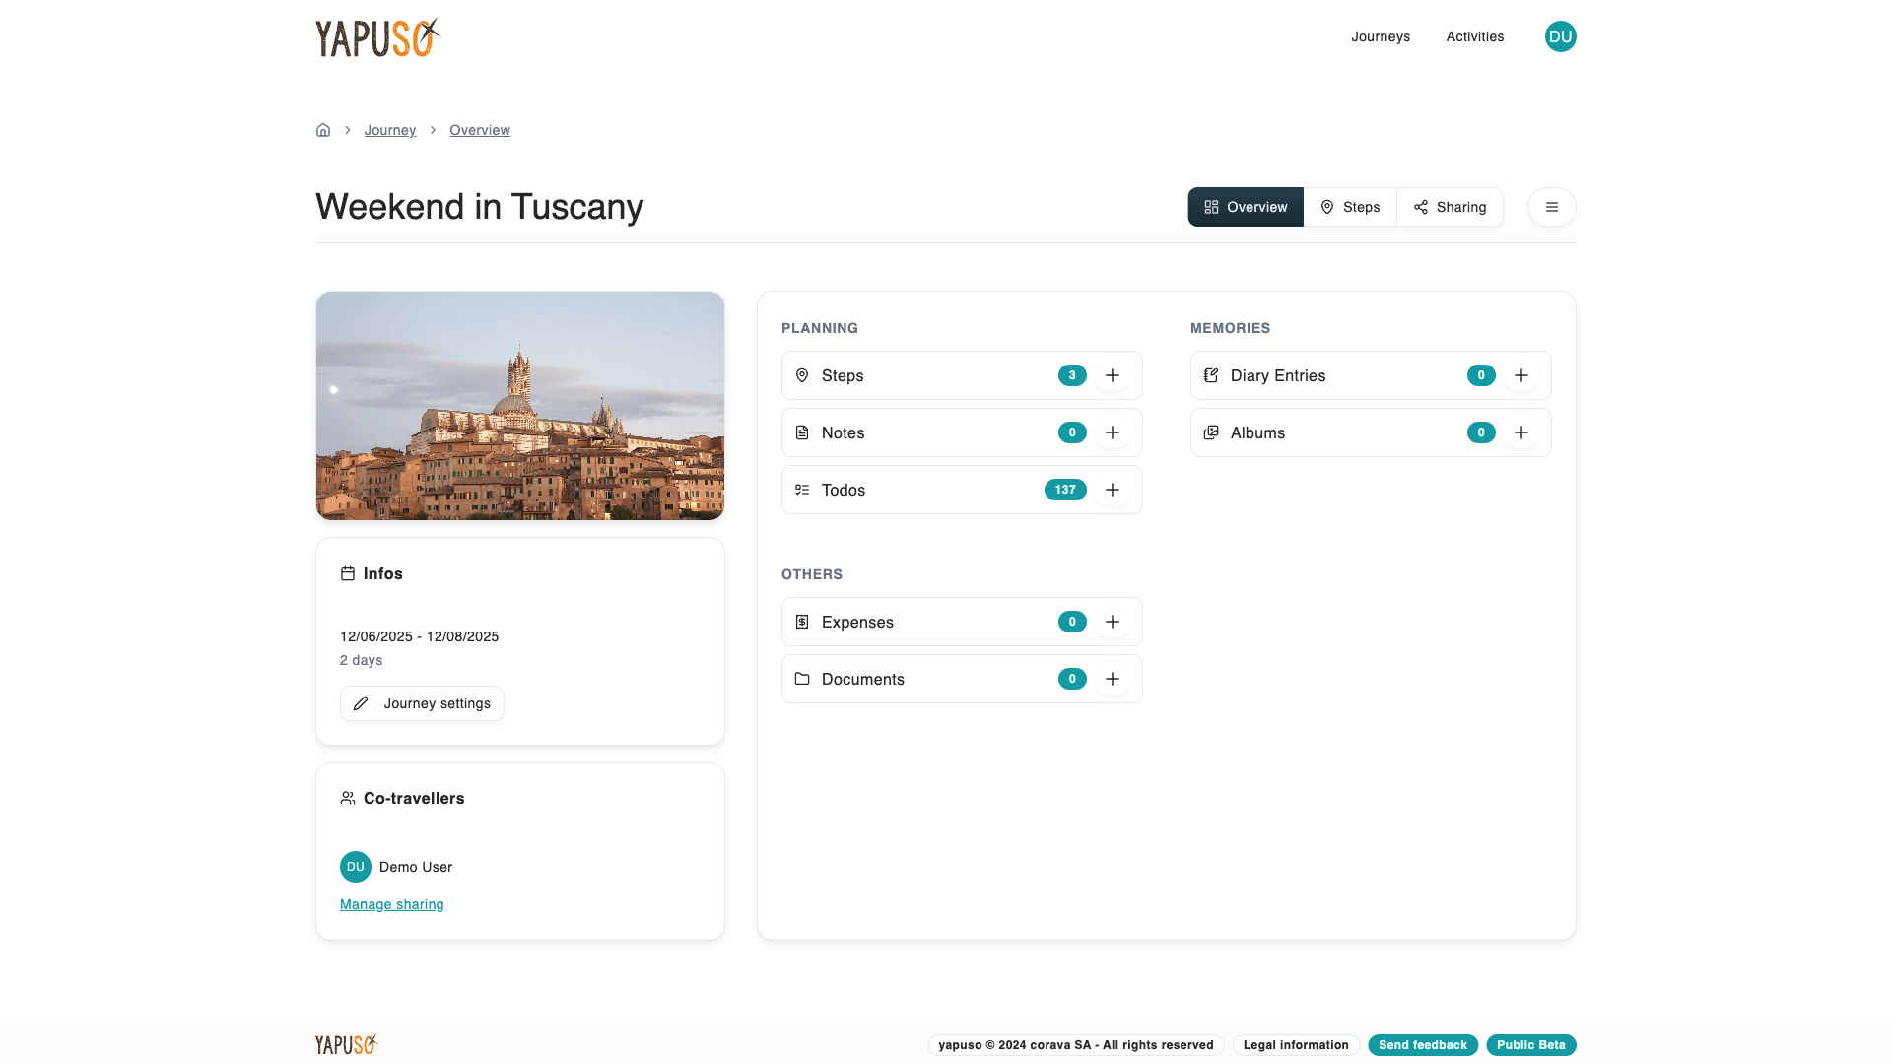Open the hamburger menu button
1892x1064 pixels.
point(1552,207)
